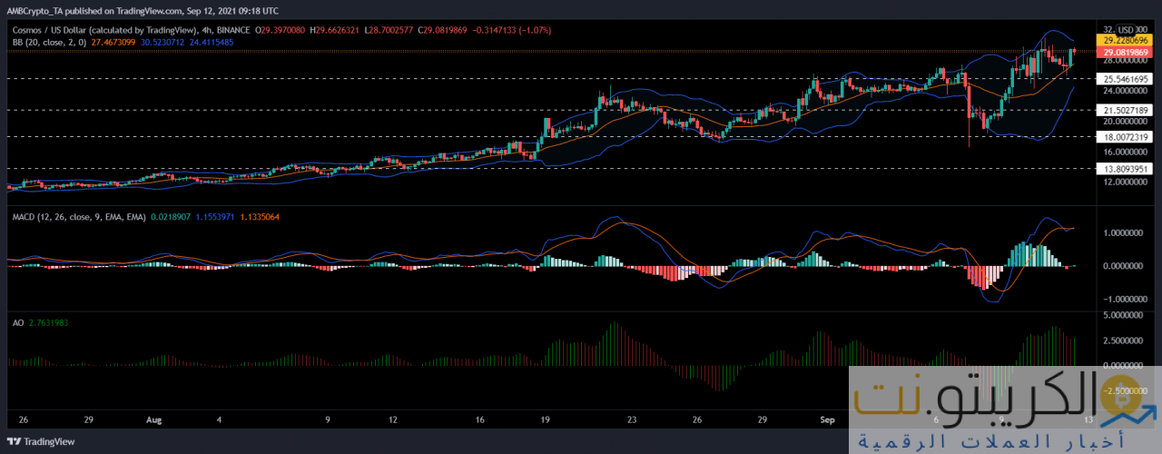The image size is (1162, 454).
Task: Open the BB (20, close, 2, 0) indicator legend
Action: (x=46, y=42)
